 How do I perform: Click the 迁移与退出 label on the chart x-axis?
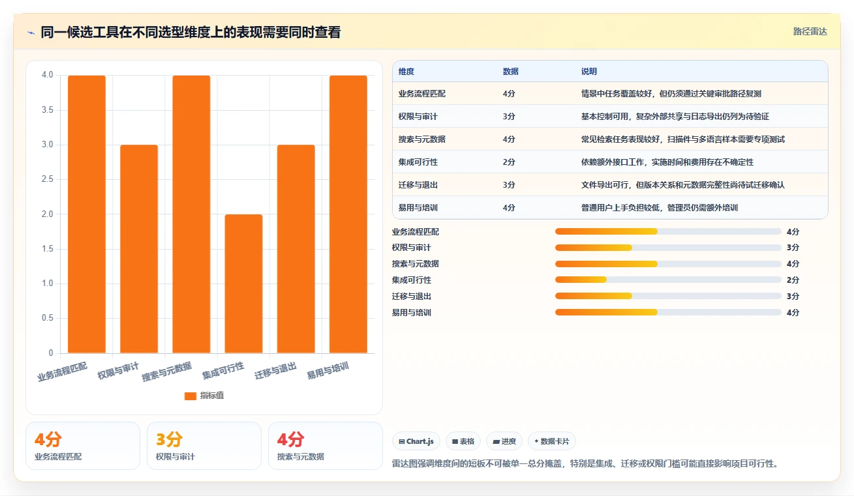(275, 371)
